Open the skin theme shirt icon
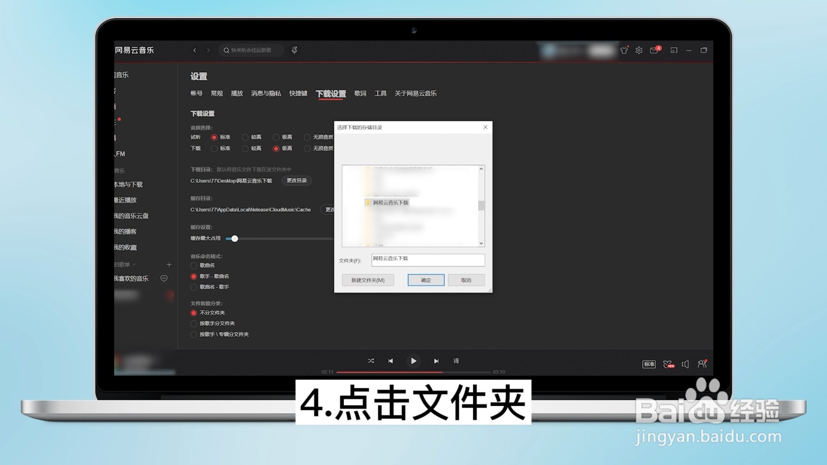The height and width of the screenshot is (465, 827). point(624,50)
